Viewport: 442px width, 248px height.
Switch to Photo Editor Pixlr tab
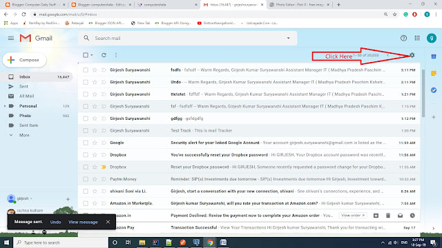pyautogui.click(x=299, y=5)
